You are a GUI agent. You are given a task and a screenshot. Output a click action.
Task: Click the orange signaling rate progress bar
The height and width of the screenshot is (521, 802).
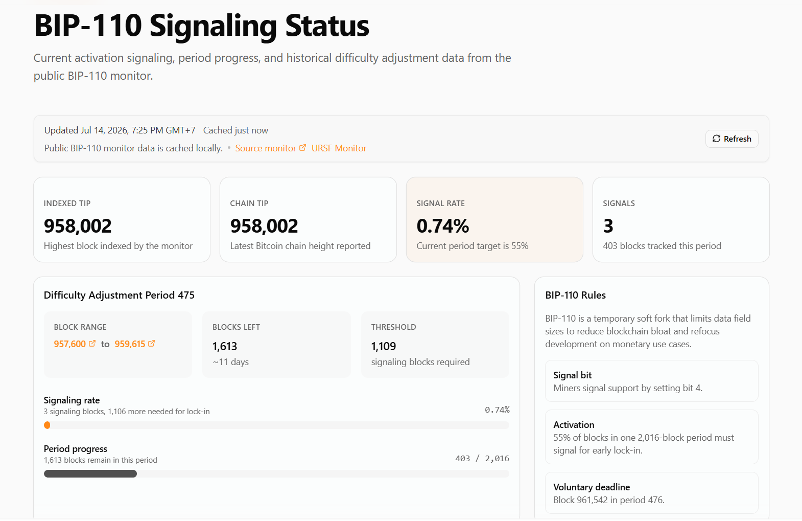[276, 425]
